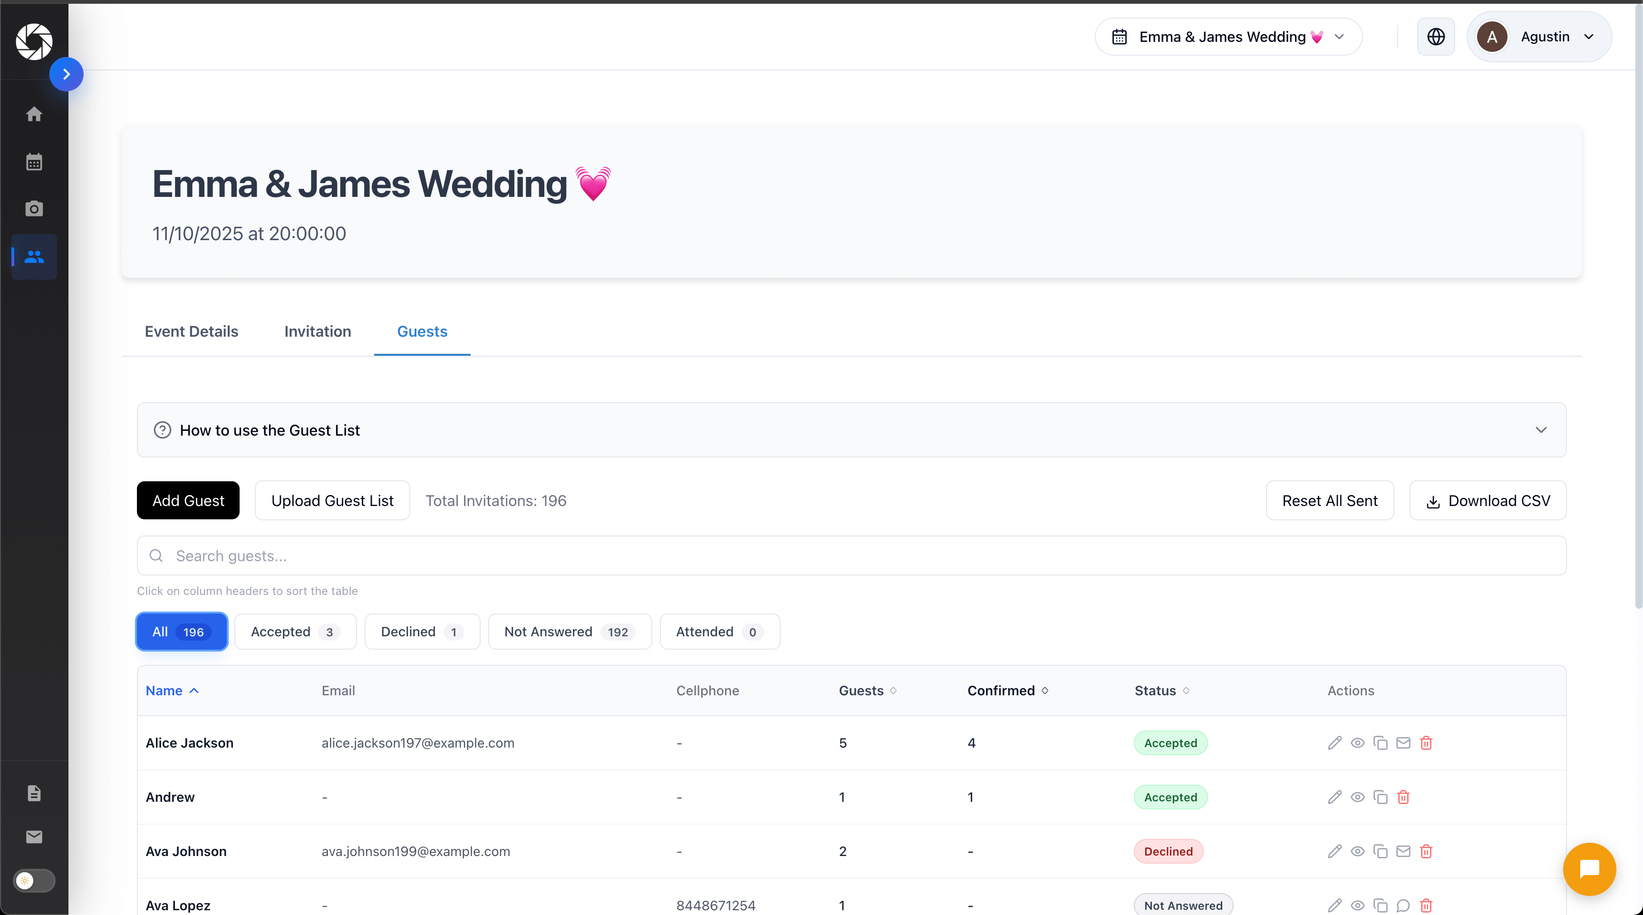The height and width of the screenshot is (915, 1643).
Task: Preview Ava Johnson's invitation with eye icon
Action: point(1358,851)
